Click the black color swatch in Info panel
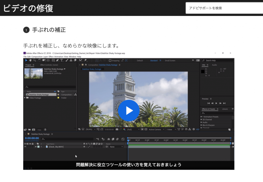This screenshot has height=182, width=263. [203, 72]
